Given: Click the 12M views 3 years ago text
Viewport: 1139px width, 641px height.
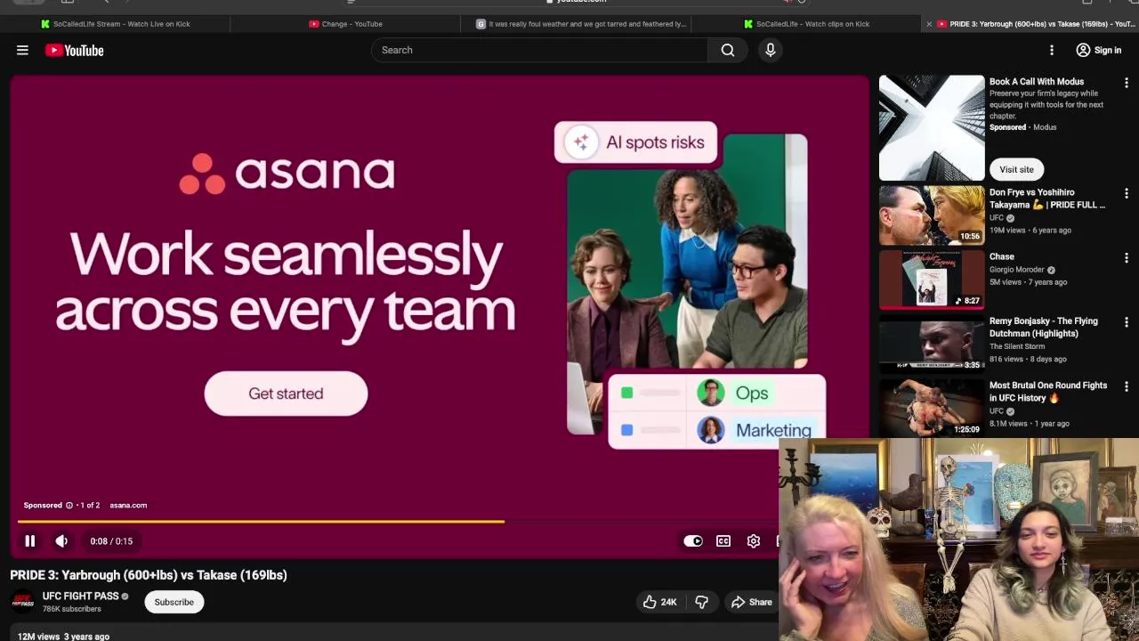Looking at the screenshot, I should pos(63,636).
